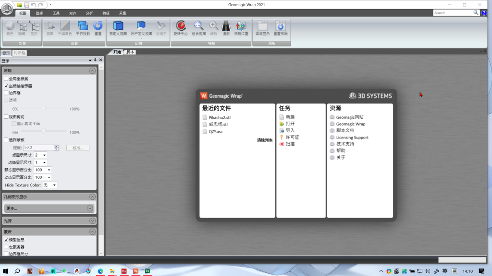The height and width of the screenshot is (276, 492).
Task: Click the 面板显示 panel display icon
Action: click(263, 26)
